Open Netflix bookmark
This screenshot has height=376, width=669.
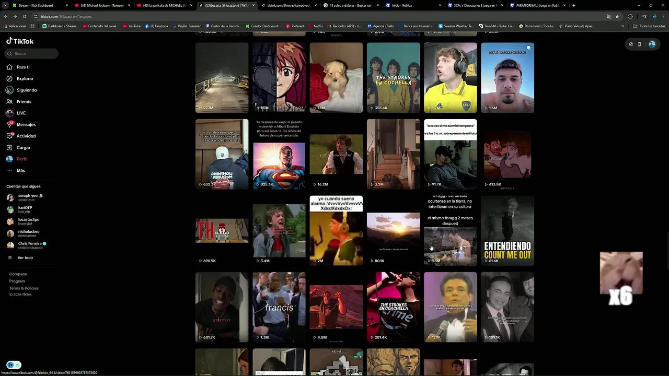pos(315,26)
